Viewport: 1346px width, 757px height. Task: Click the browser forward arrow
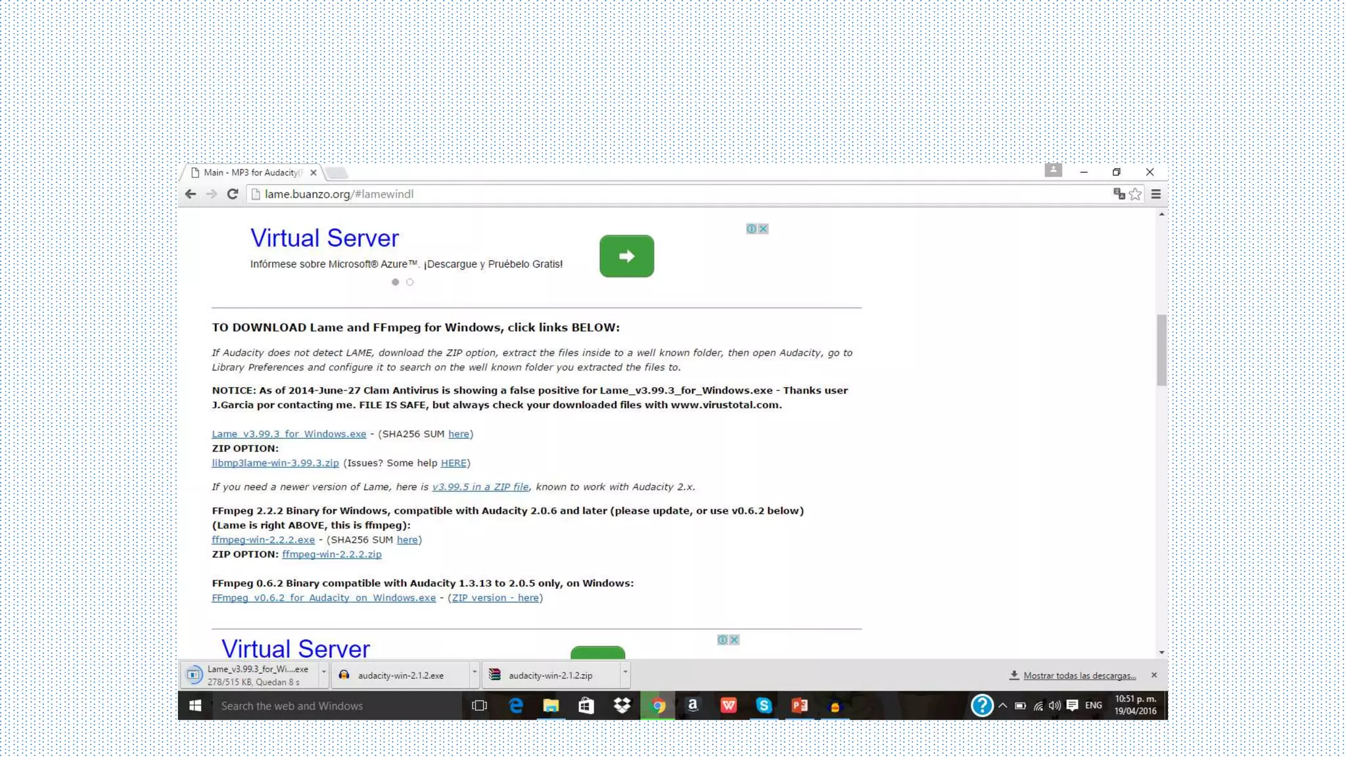211,194
